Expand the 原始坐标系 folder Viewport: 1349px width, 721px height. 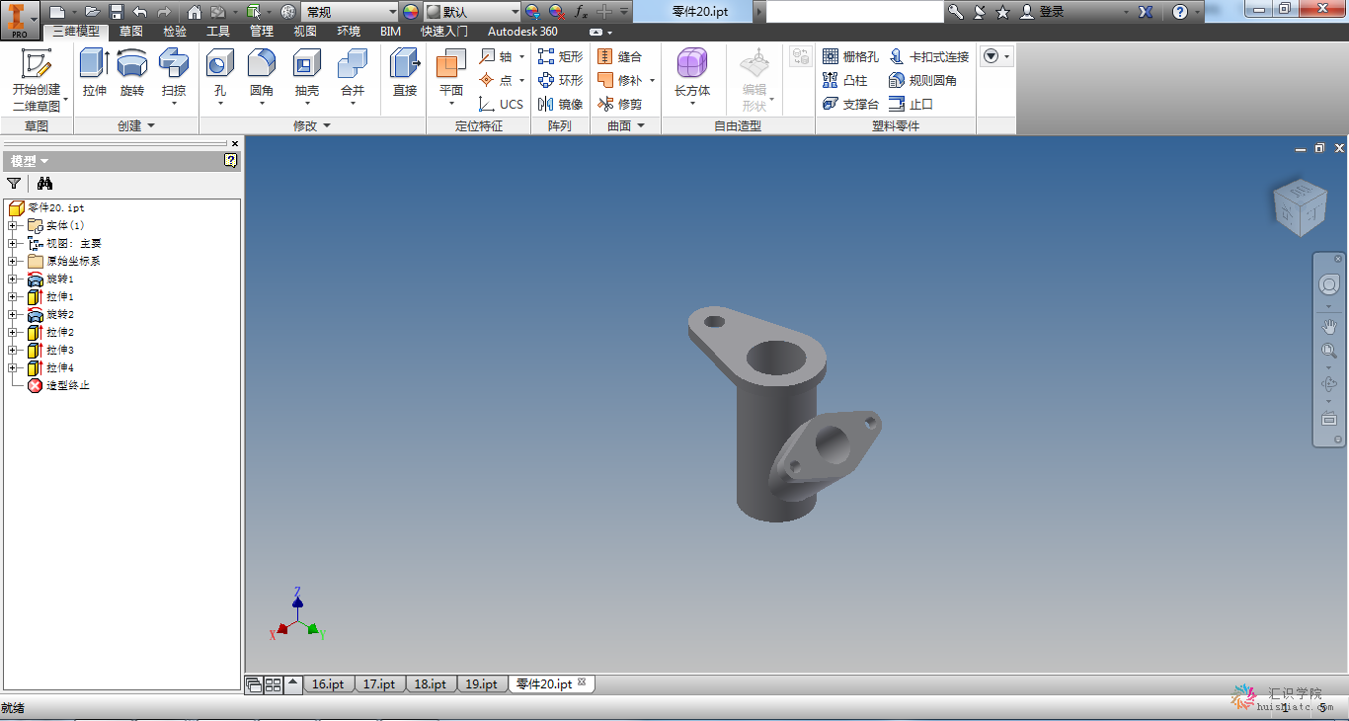[x=13, y=261]
